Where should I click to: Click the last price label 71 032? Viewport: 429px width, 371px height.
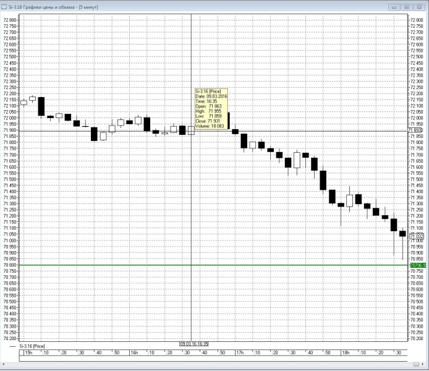pyautogui.click(x=416, y=236)
